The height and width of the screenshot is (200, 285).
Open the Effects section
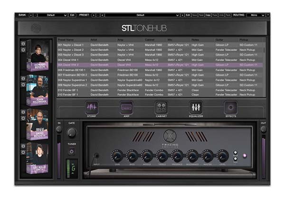pyautogui.click(x=231, y=107)
